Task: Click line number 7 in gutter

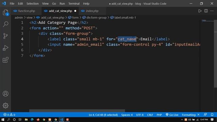Action: tap(22, 56)
